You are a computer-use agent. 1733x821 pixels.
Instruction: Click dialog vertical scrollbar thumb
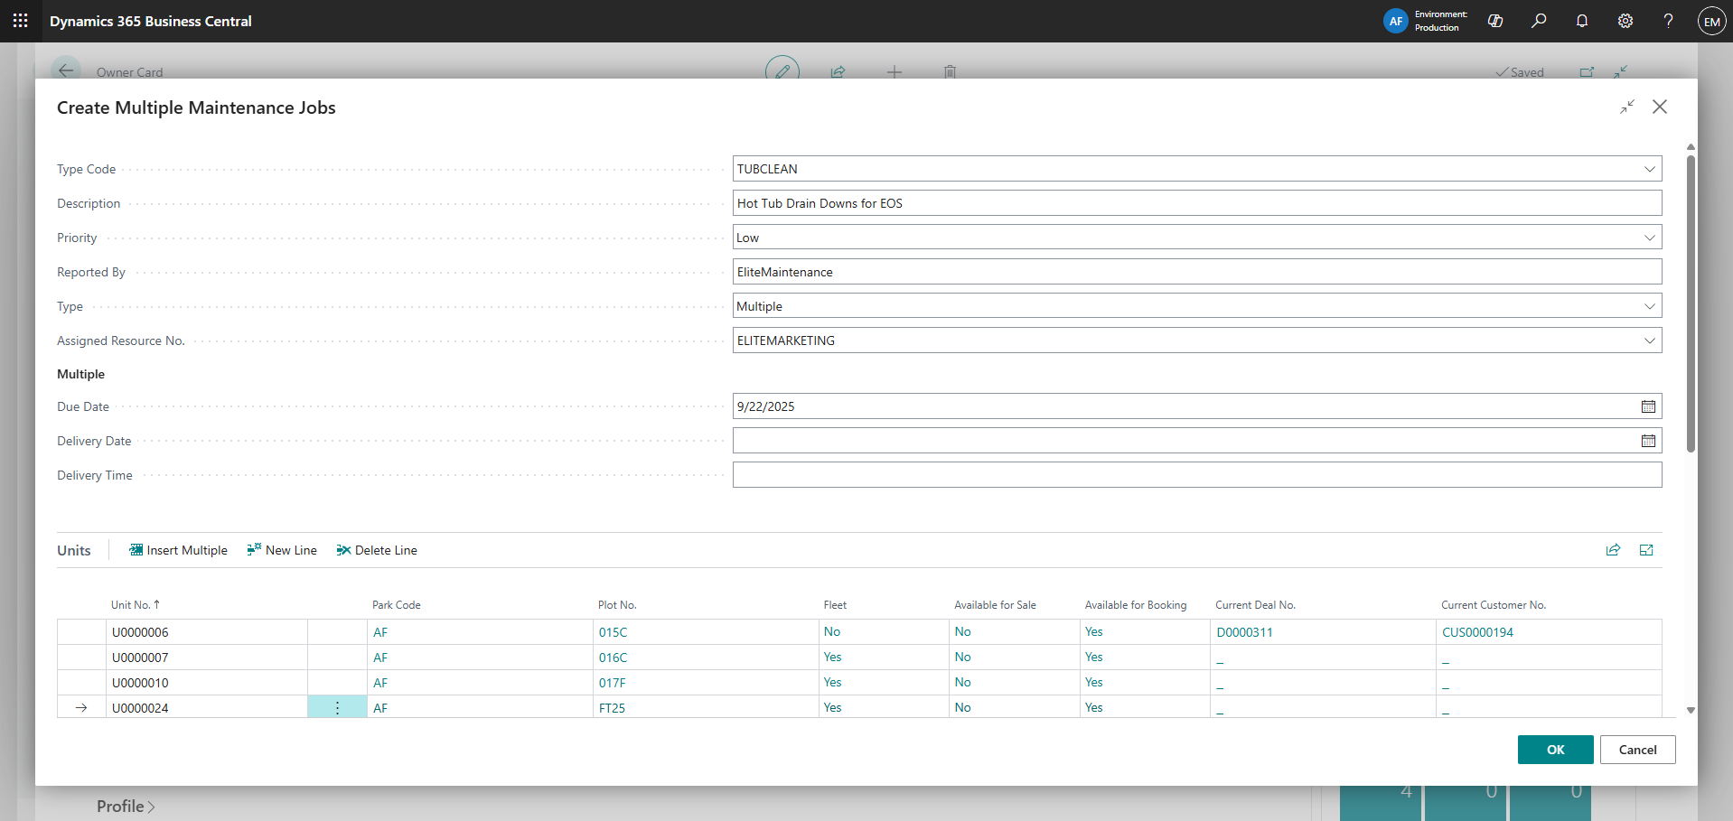coord(1691,303)
